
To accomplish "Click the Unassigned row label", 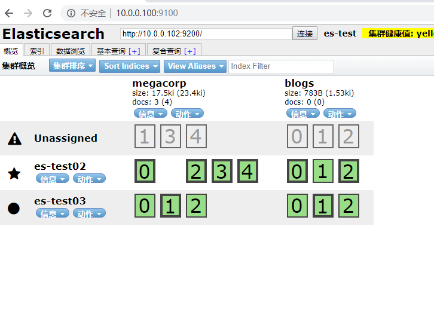I will tap(66, 138).
